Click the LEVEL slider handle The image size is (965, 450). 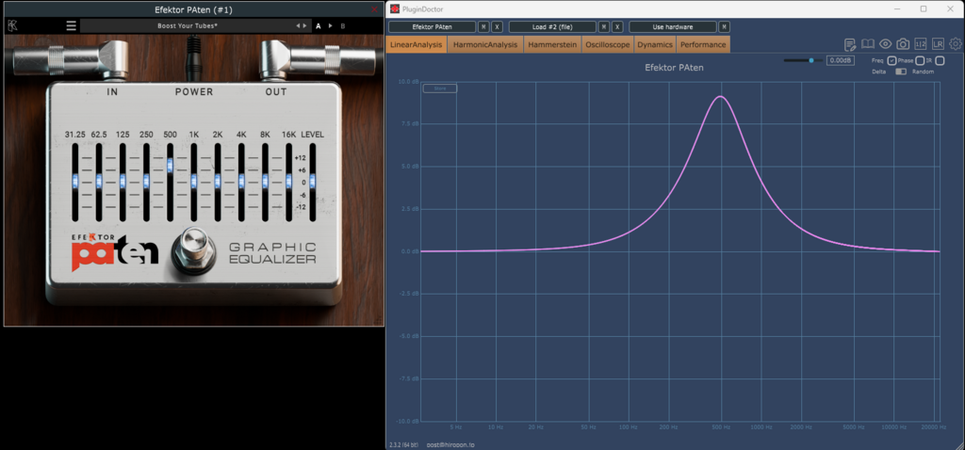pyautogui.click(x=313, y=181)
